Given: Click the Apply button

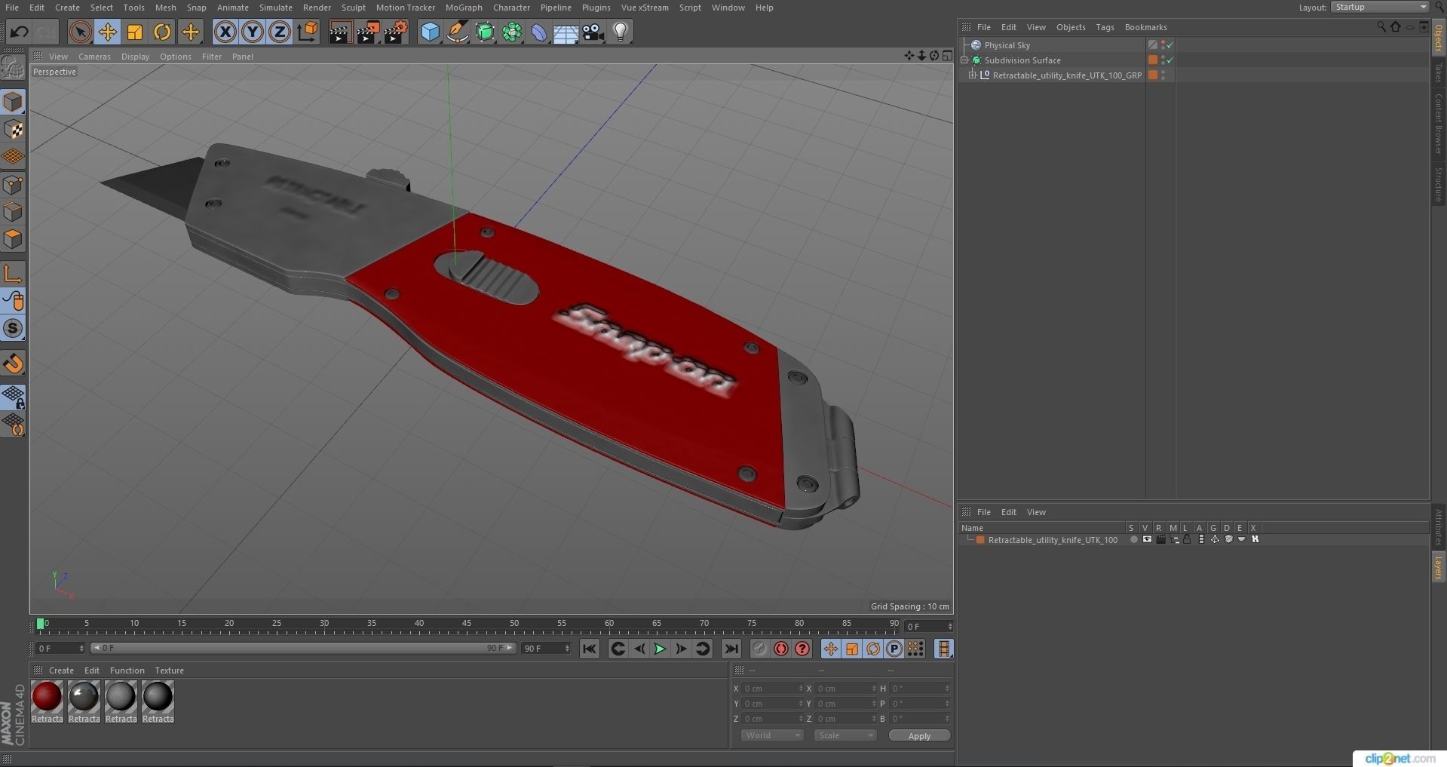Looking at the screenshot, I should [x=919, y=736].
